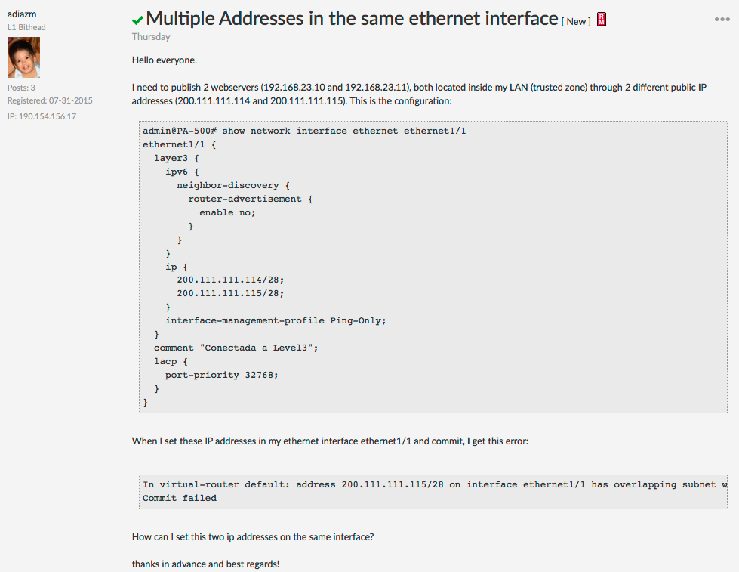Open adiazm's user profile link

coord(22,14)
